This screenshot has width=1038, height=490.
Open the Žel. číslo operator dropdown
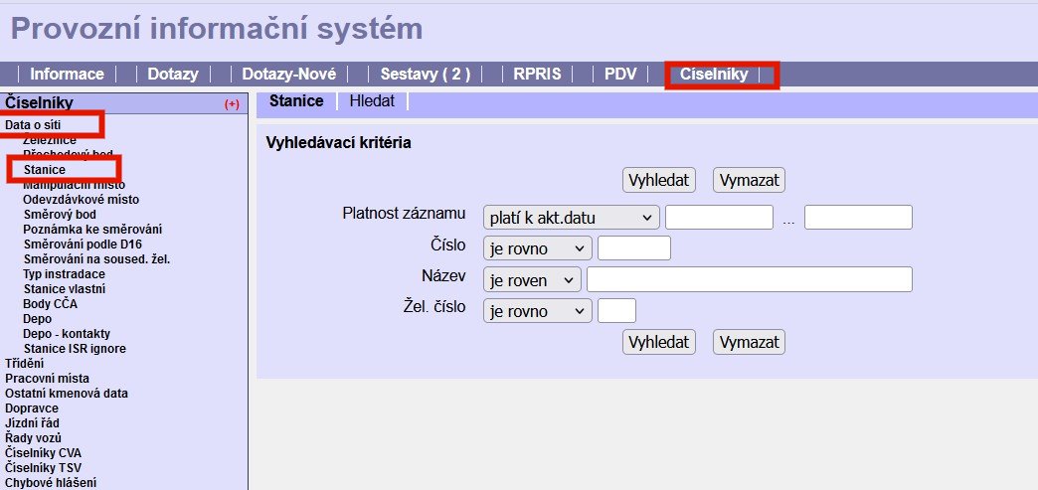click(x=537, y=311)
